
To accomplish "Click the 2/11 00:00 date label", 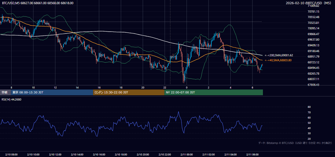I will 186,154.
